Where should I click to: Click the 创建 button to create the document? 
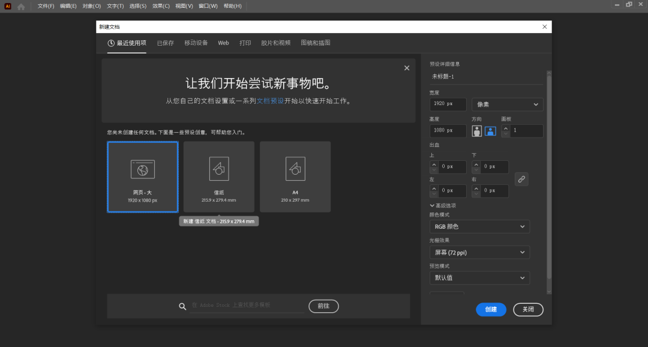tap(491, 309)
